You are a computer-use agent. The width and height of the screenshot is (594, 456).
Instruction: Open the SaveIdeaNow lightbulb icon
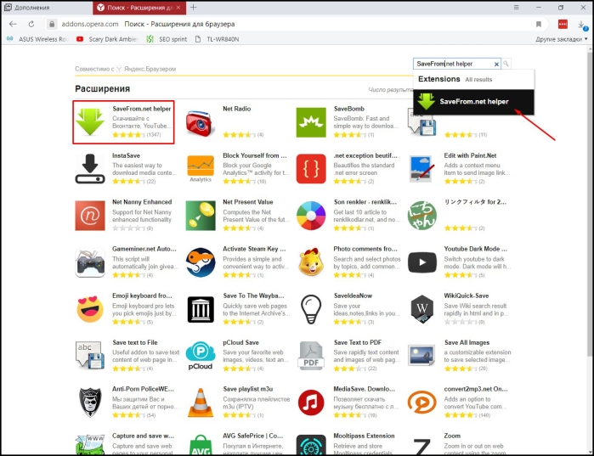(x=311, y=310)
